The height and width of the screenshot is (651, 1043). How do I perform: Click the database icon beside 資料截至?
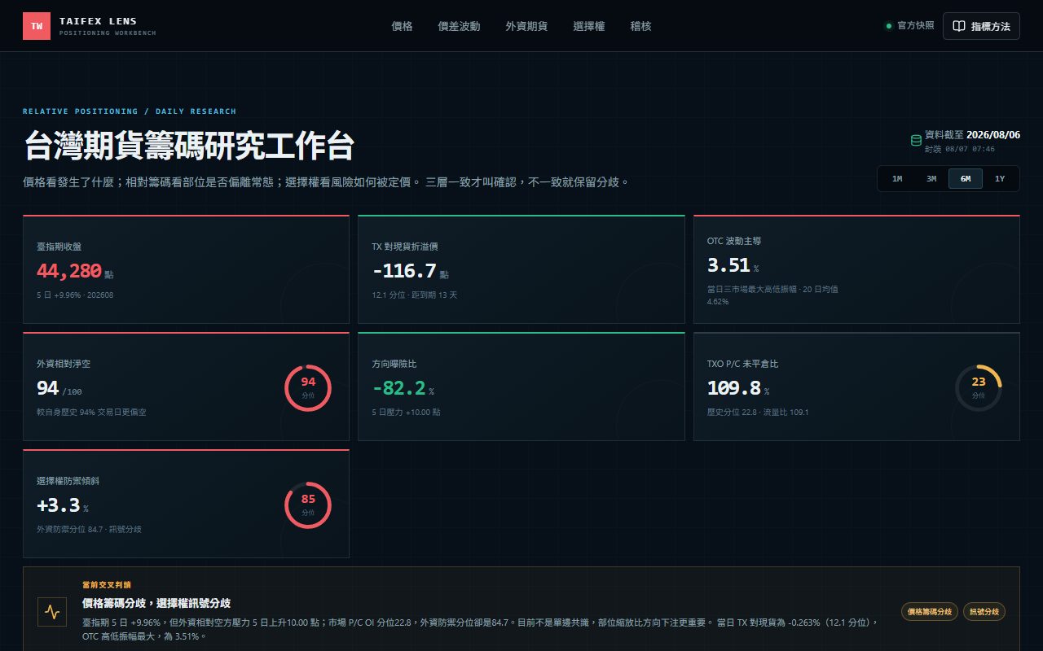(x=916, y=141)
